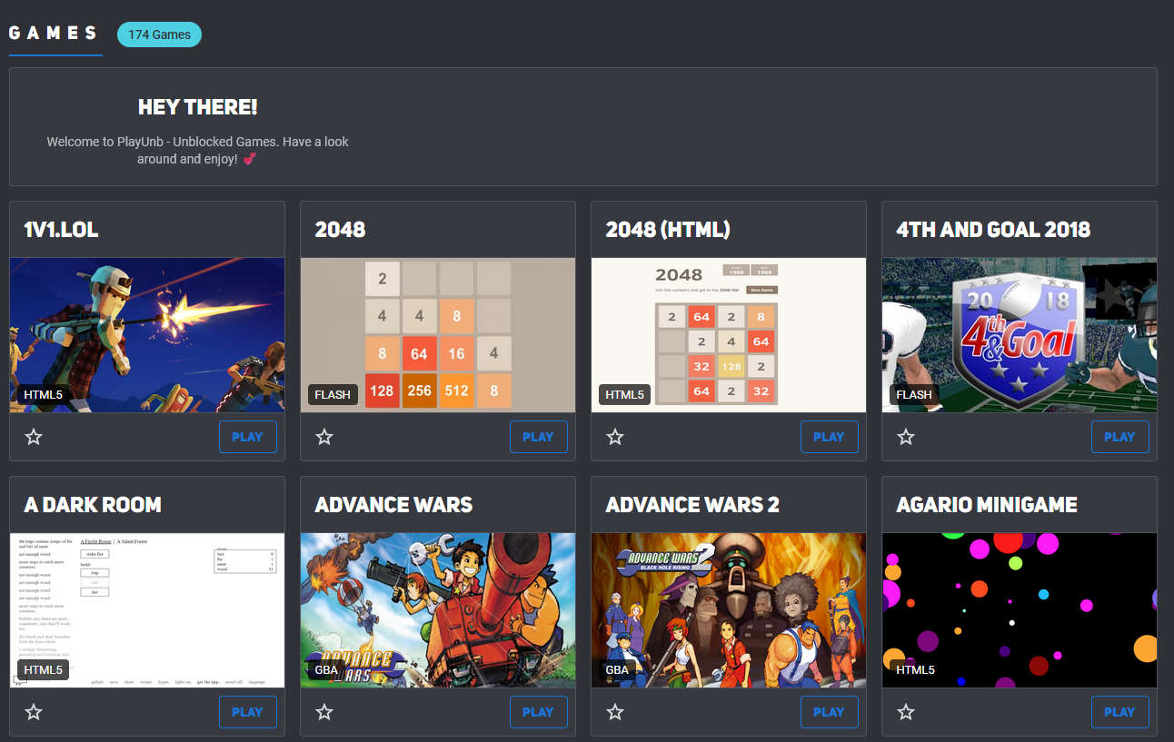Viewport: 1174px width, 742px height.
Task: Launch 2048 (HTML) with PLAY button
Action: click(x=829, y=437)
